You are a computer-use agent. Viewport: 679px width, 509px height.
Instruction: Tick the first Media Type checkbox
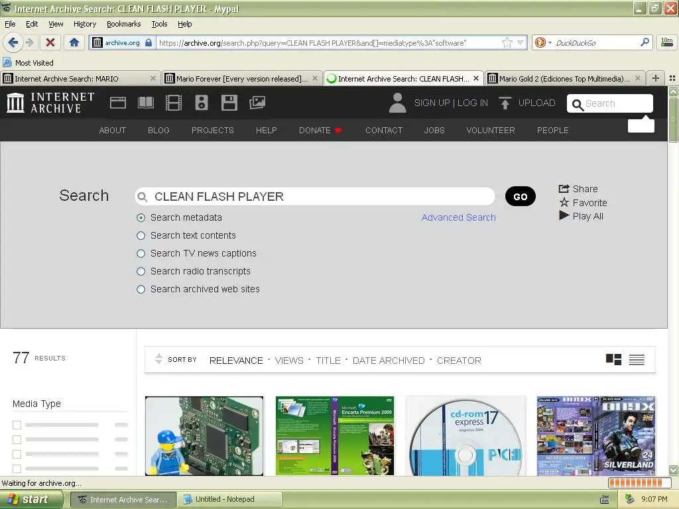tap(17, 425)
